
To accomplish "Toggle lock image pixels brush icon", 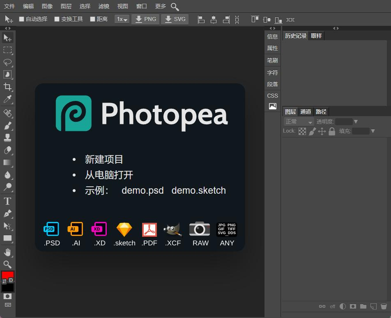I will click(x=312, y=131).
